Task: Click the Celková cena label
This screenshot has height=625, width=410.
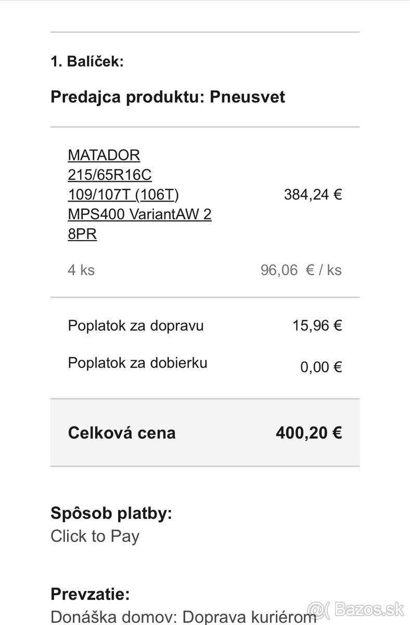Action: 122,433
